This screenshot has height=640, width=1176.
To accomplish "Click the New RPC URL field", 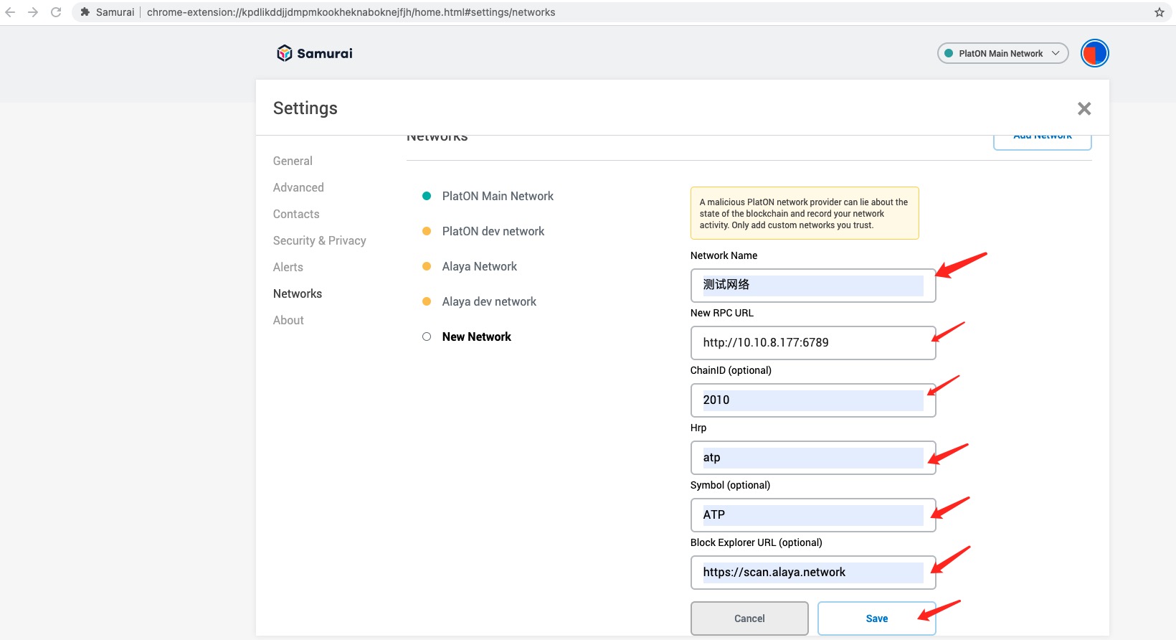I will [812, 343].
